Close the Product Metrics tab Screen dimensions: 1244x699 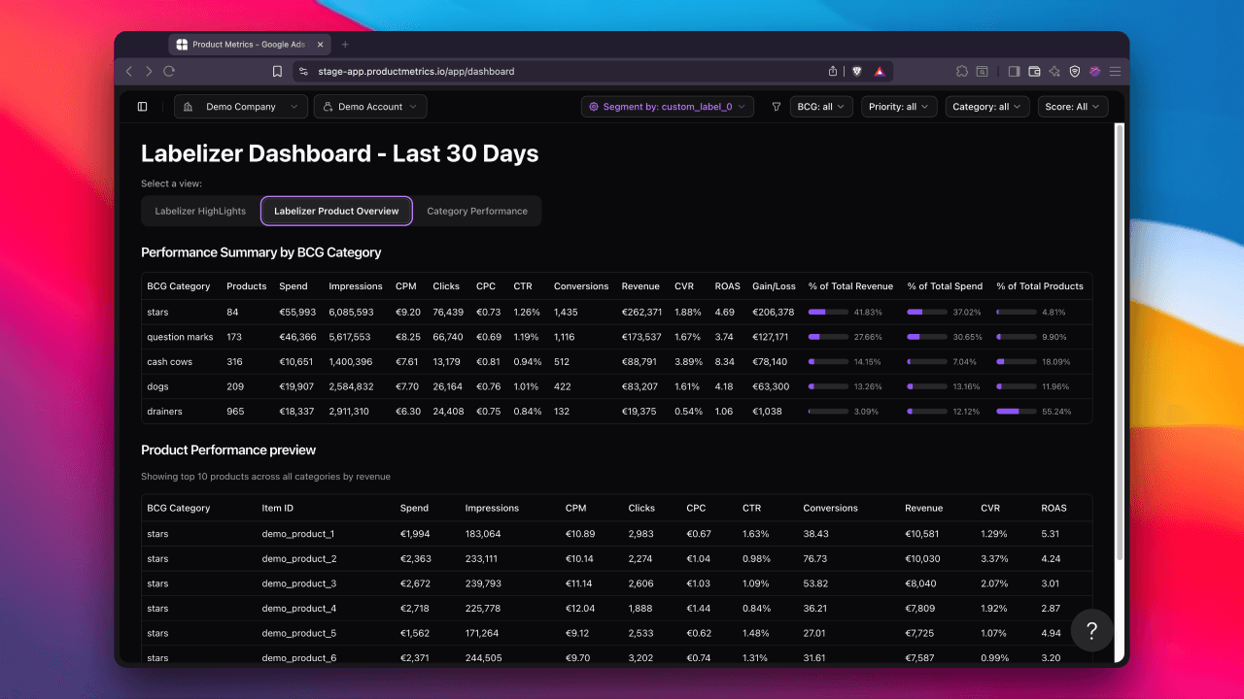320,45
